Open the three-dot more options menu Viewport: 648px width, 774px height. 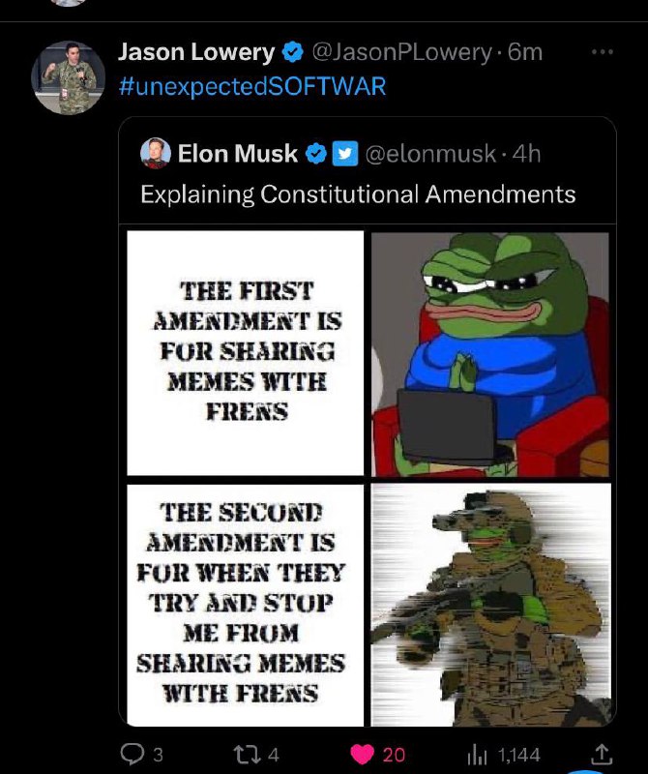pos(603,52)
